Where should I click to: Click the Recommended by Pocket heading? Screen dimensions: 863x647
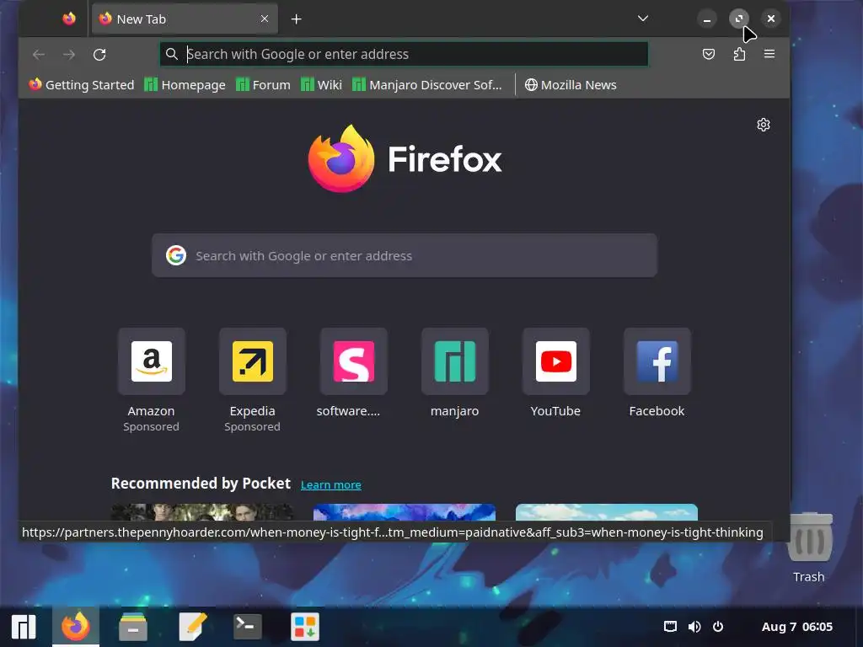pyautogui.click(x=201, y=483)
